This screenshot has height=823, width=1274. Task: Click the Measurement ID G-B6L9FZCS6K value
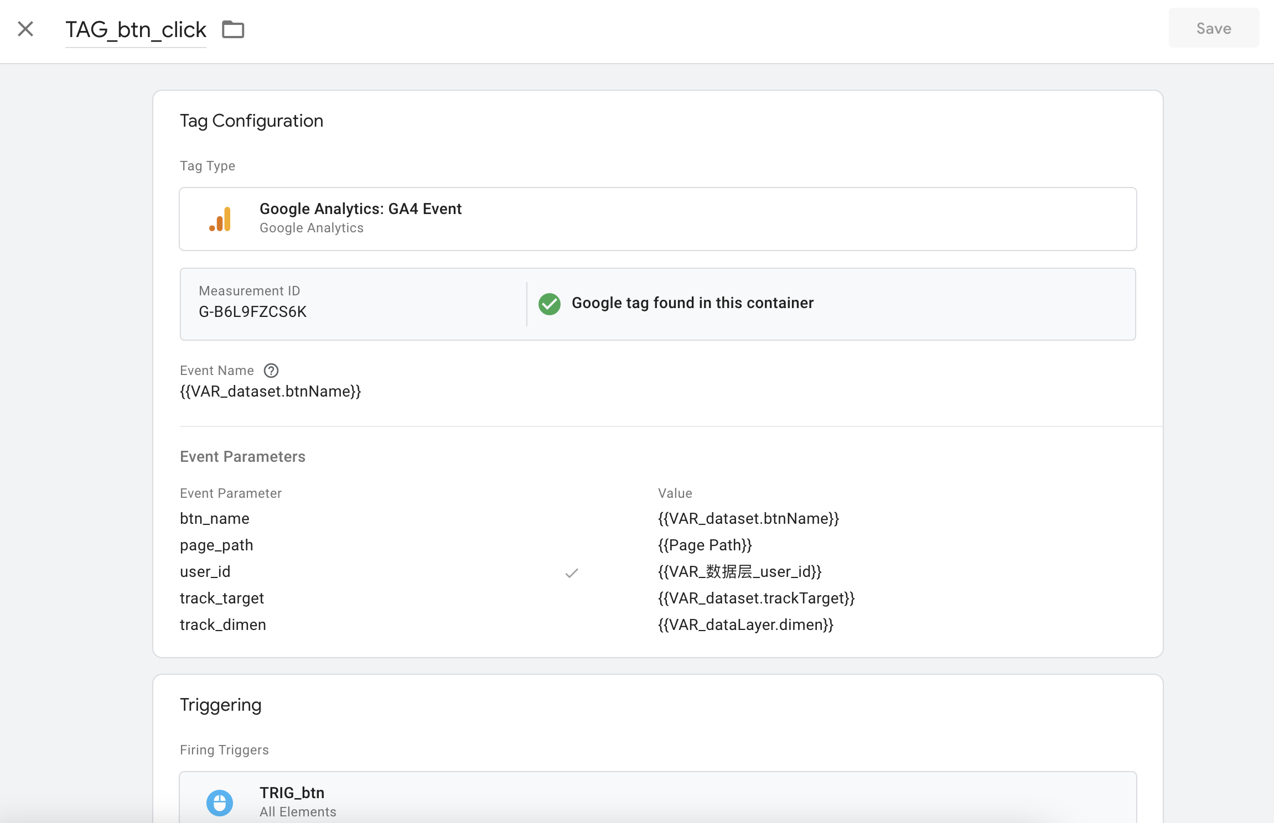pos(252,312)
